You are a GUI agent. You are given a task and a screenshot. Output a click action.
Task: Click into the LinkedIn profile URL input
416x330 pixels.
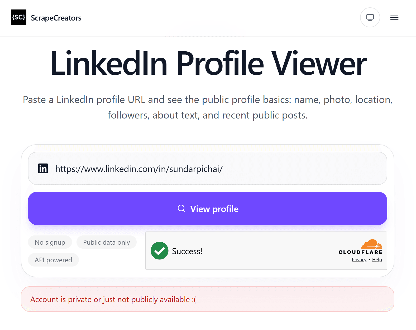pyautogui.click(x=207, y=168)
